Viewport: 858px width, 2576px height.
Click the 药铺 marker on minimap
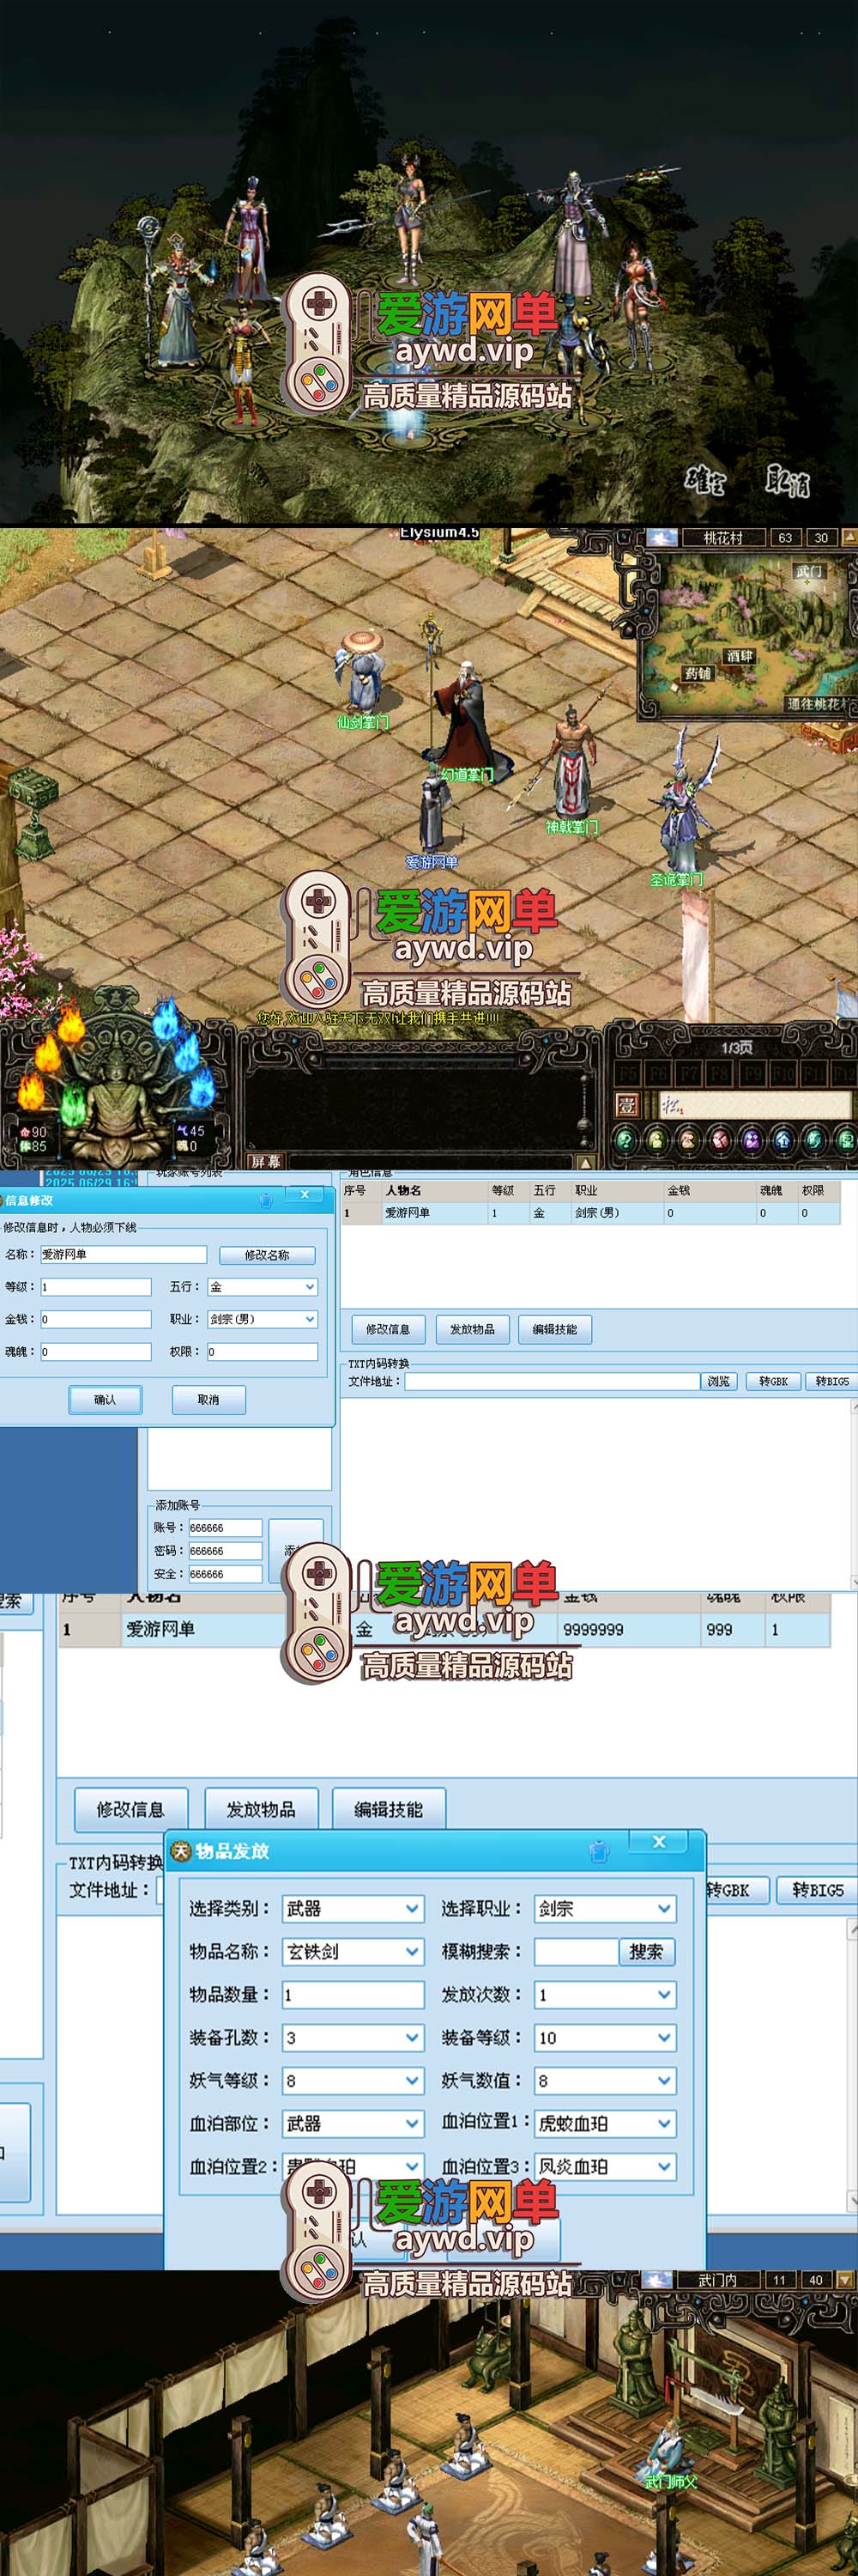(698, 674)
